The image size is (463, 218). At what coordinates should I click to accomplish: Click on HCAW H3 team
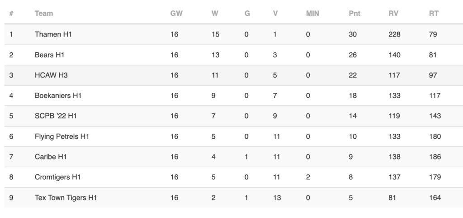(51, 75)
